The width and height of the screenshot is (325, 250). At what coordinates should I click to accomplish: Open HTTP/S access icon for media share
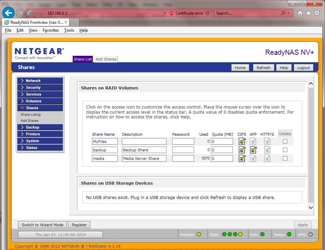(267, 158)
